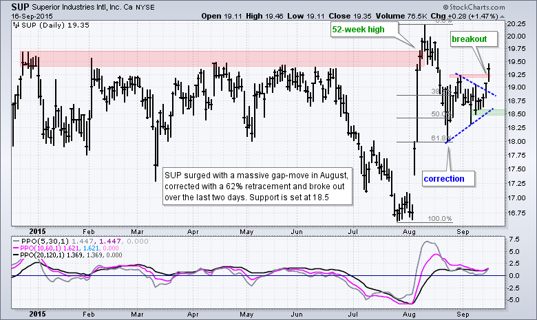Click the gray PPO(5,30,1) legend line swatch
The width and height of the screenshot is (537, 320).
coord(16,242)
